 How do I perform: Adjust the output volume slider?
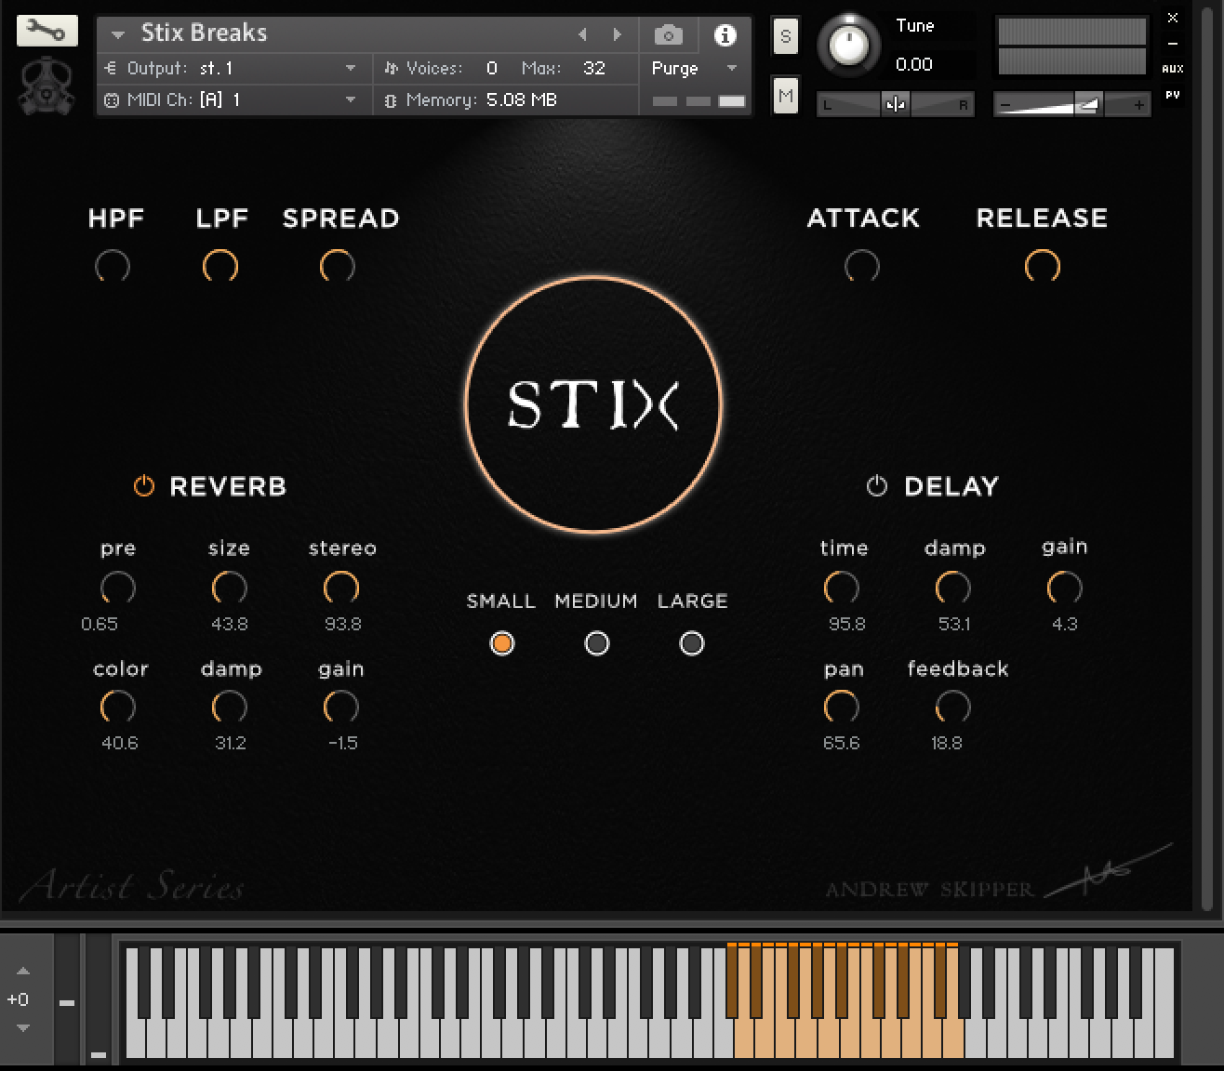[1071, 105]
